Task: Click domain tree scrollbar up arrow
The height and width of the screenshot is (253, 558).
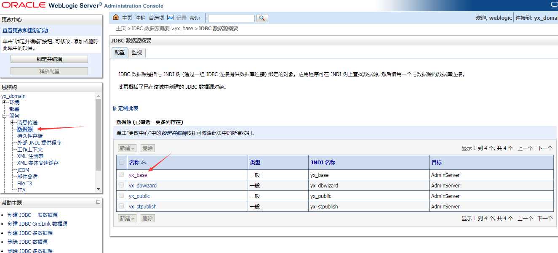Action: [98, 96]
